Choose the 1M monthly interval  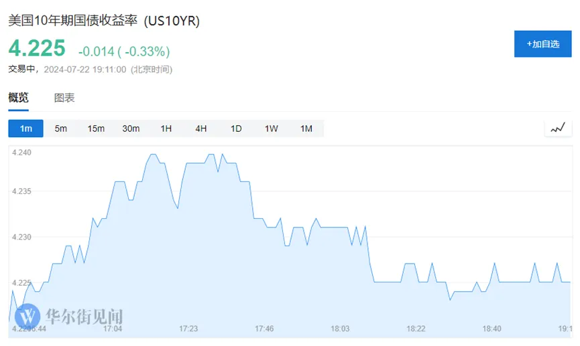[x=306, y=128]
